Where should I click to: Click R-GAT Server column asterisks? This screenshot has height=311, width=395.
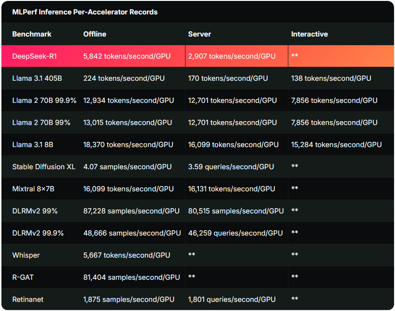point(192,277)
